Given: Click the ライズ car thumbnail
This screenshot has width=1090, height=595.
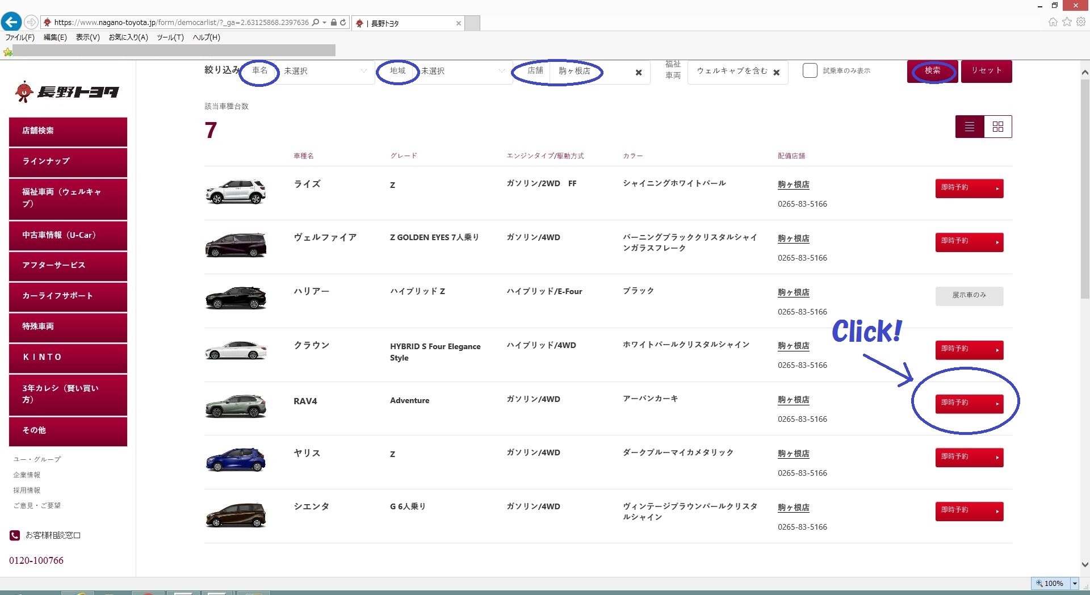Looking at the screenshot, I should (x=235, y=191).
